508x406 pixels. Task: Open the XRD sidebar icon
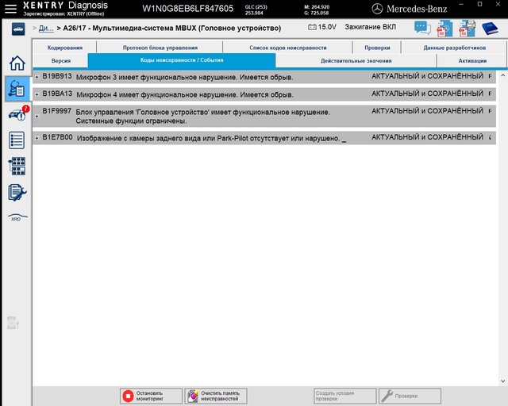(x=17, y=217)
